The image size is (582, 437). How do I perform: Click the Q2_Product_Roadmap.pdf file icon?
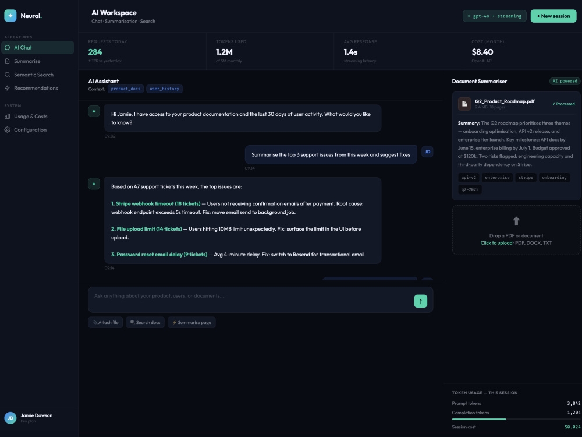[x=464, y=104]
